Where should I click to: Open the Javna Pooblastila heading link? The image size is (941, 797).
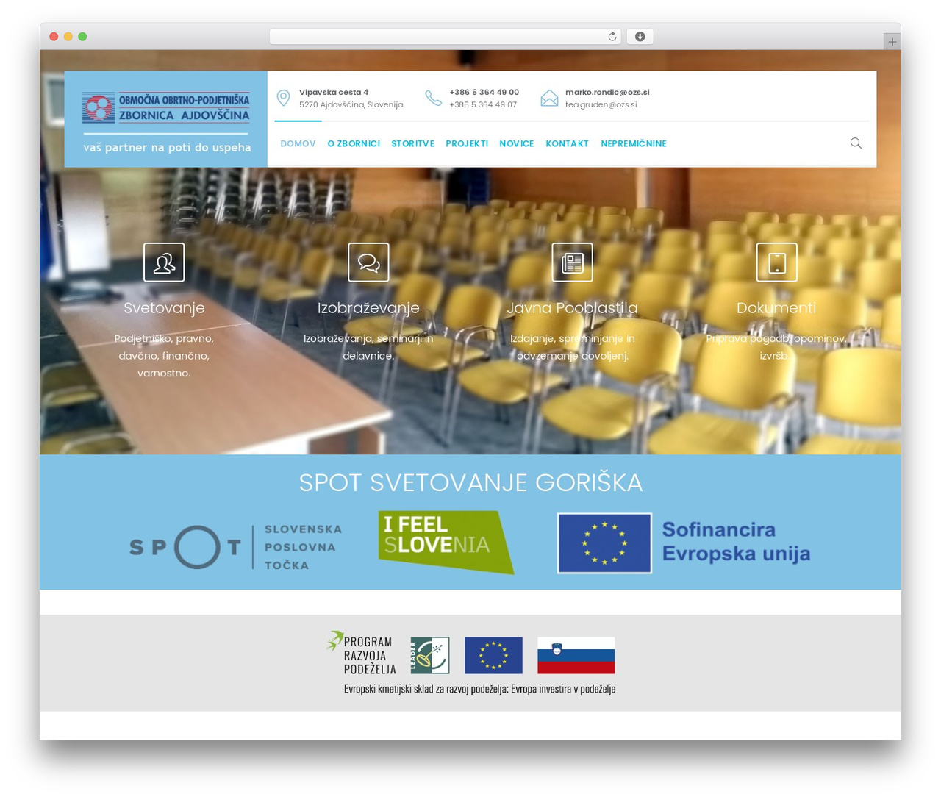point(572,308)
